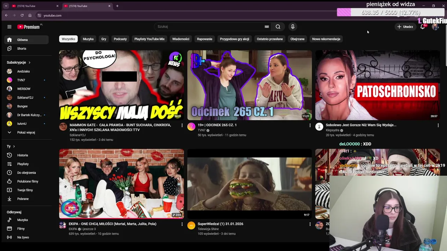
Task: Start voice search with microphone icon
Action: click(x=293, y=26)
